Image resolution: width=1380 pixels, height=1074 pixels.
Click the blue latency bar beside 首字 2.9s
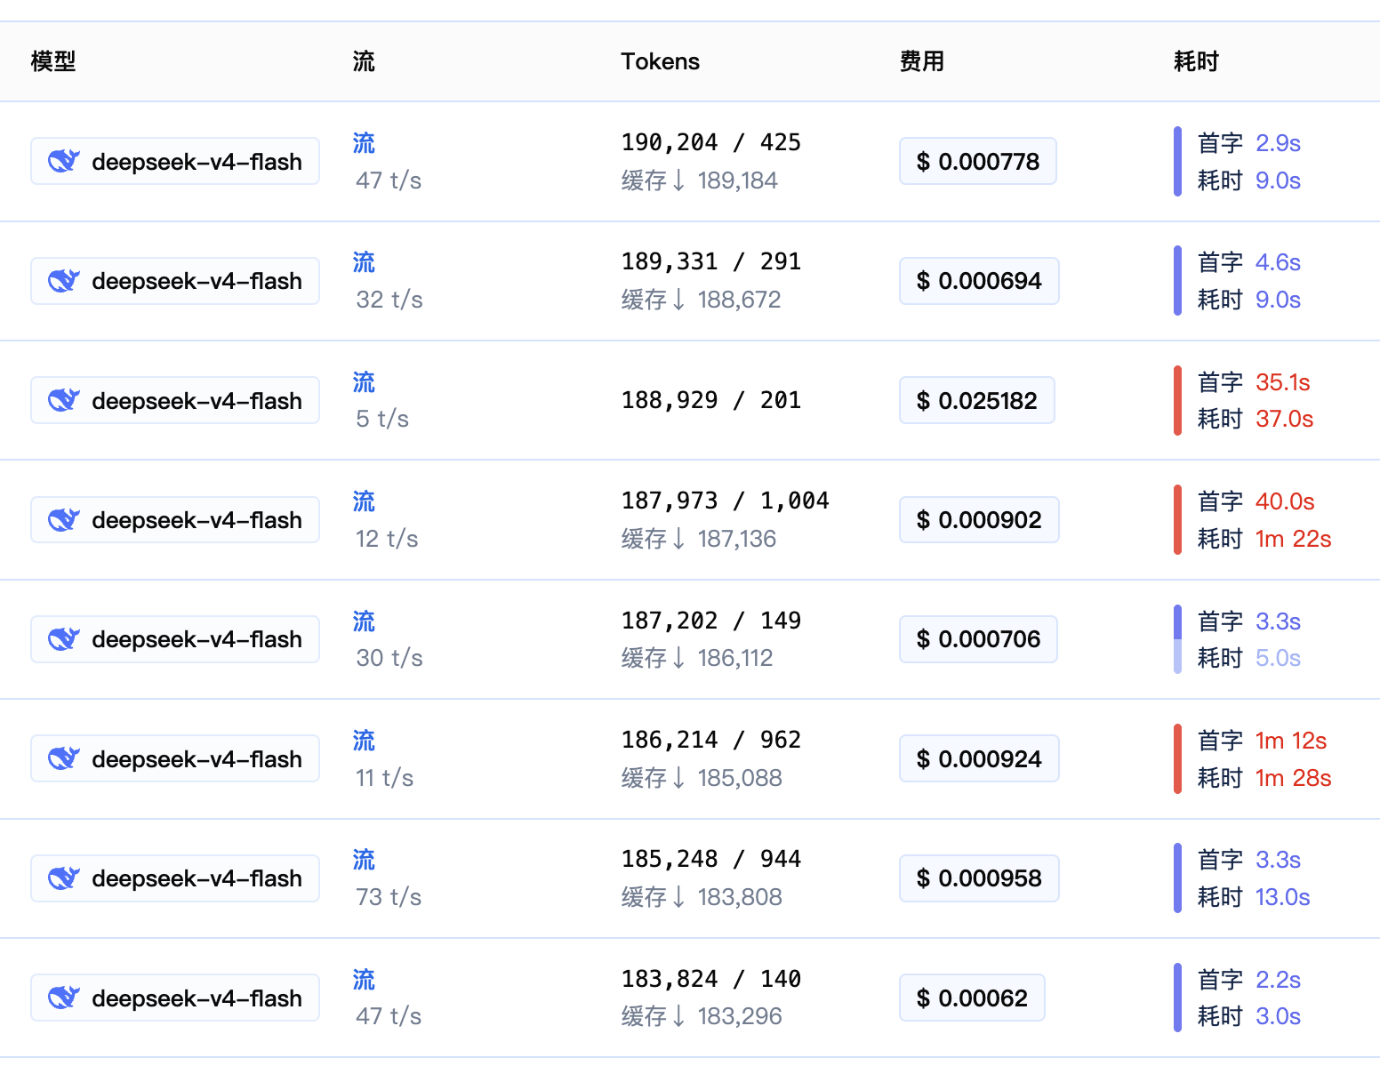coord(1177,161)
